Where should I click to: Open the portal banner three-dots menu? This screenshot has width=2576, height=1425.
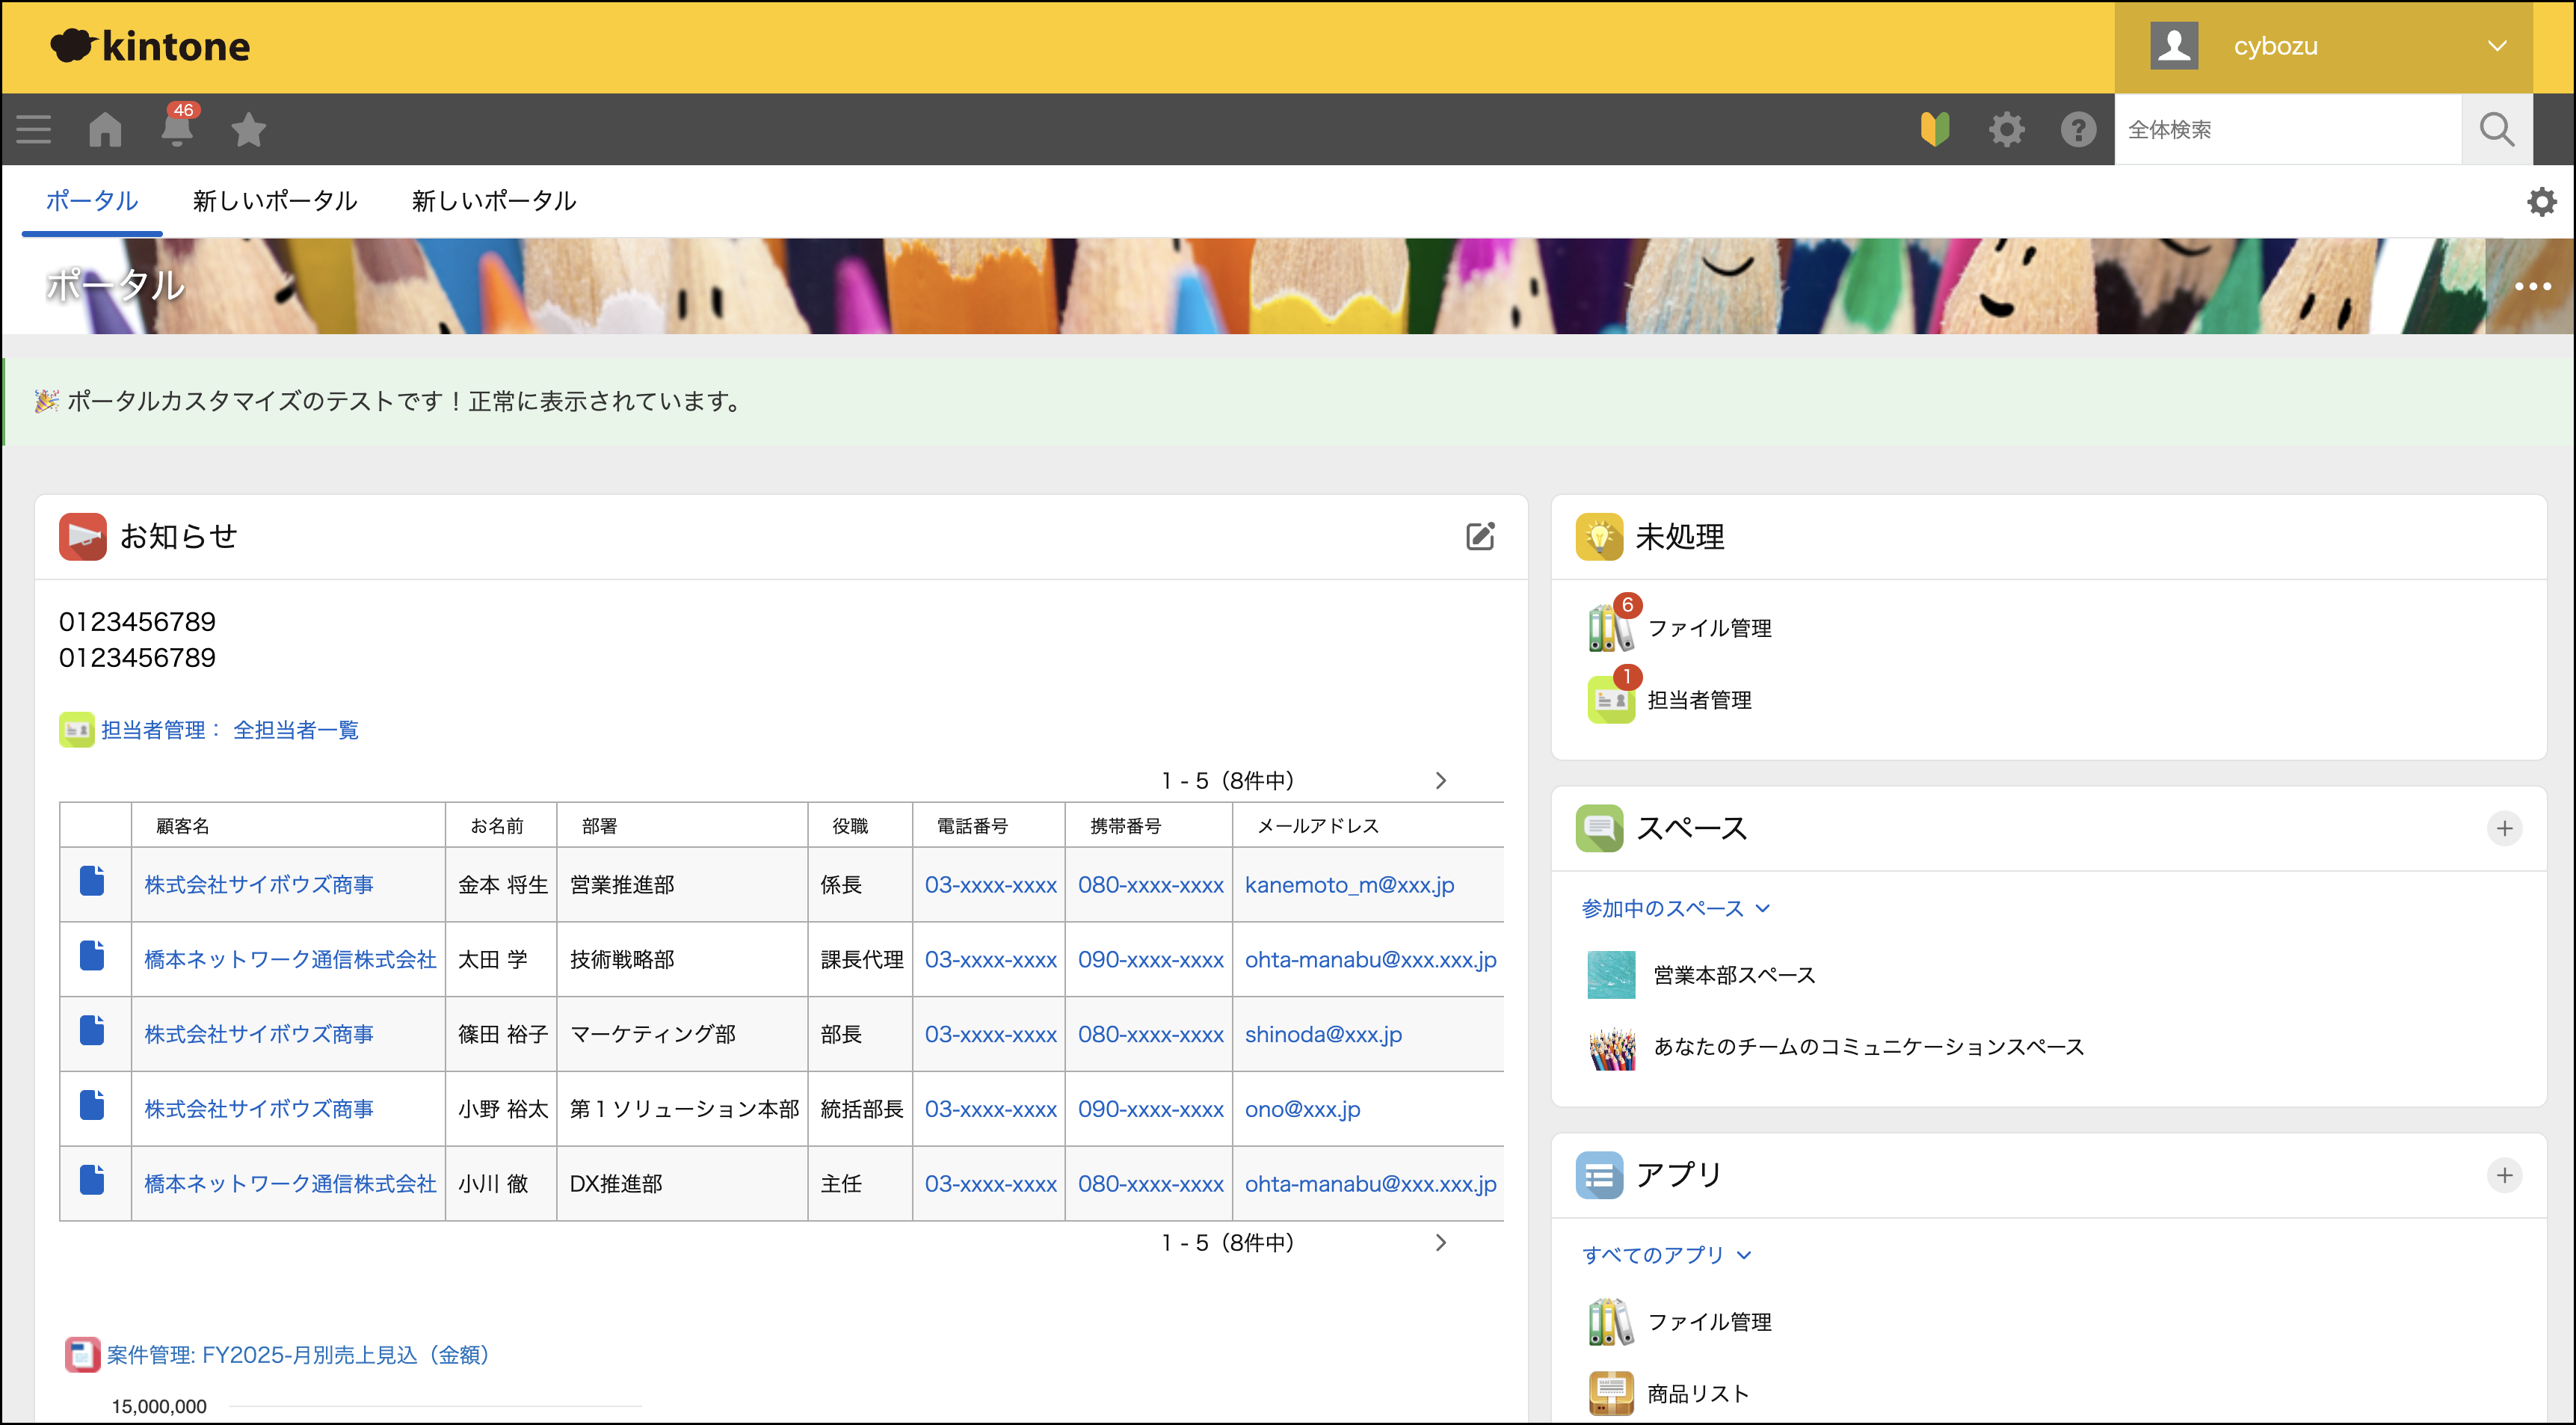coord(2533,287)
